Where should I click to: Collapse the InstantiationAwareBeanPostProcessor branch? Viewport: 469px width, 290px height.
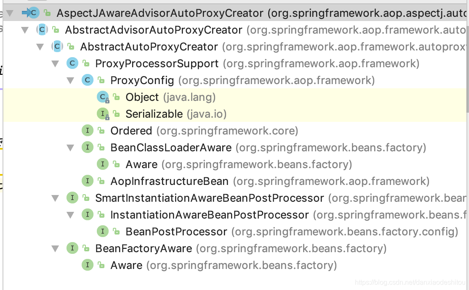point(70,214)
